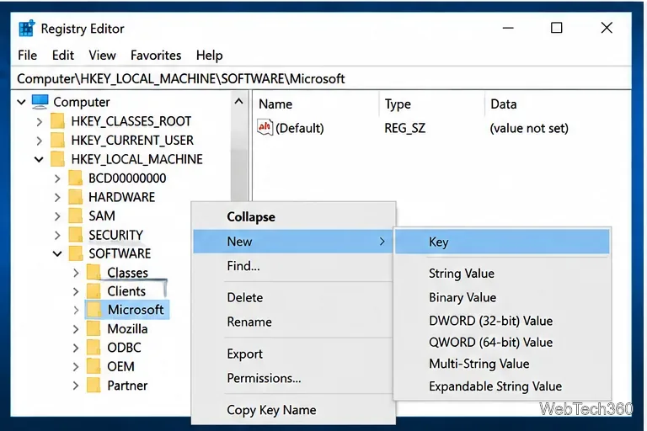Choose Rename in the context menu
The image size is (647, 431).
click(294, 322)
